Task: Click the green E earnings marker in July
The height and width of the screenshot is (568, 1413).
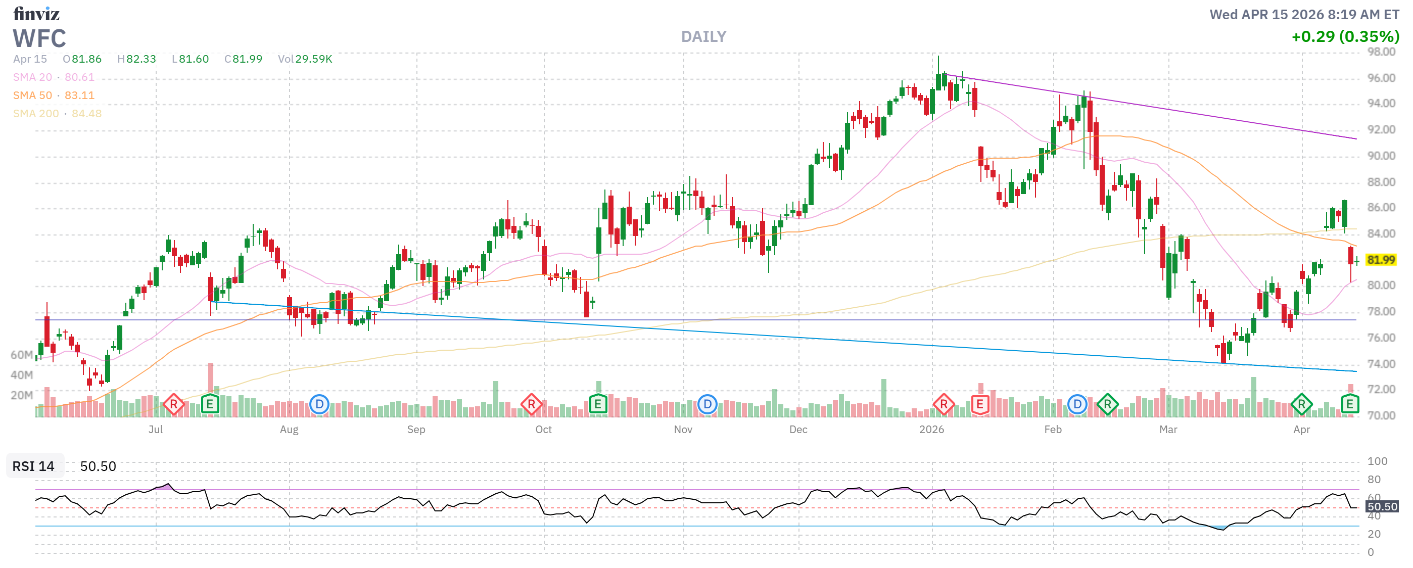Action: pyautogui.click(x=210, y=405)
